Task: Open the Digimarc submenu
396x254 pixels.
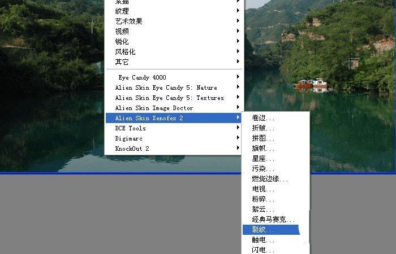Action: [x=174, y=138]
